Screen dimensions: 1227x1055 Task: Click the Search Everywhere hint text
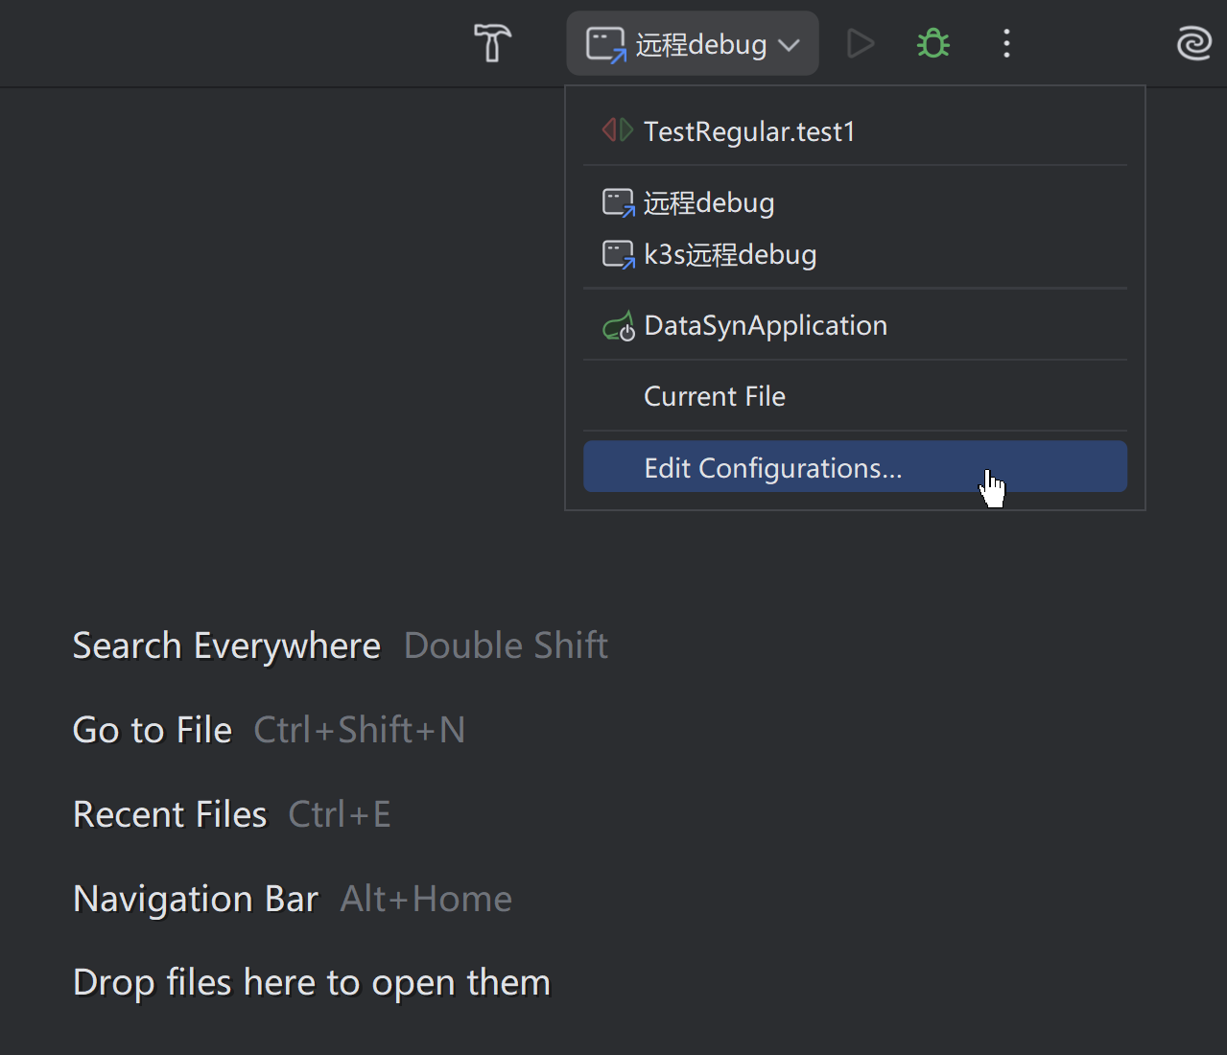coord(226,645)
